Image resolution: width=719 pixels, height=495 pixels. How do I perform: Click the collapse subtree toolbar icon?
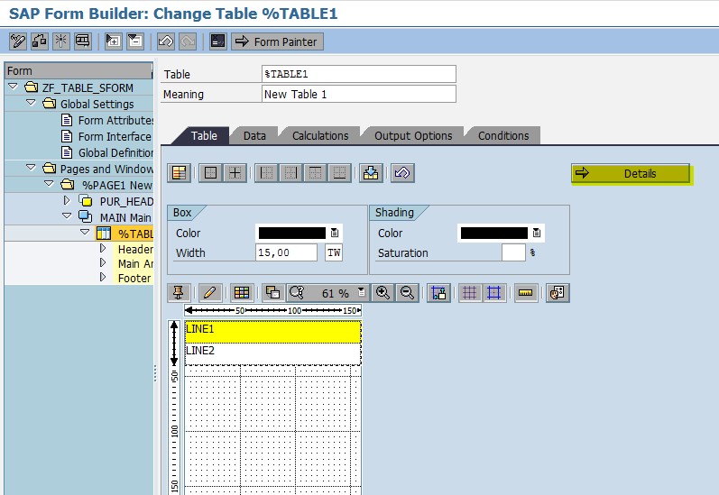click(x=135, y=41)
